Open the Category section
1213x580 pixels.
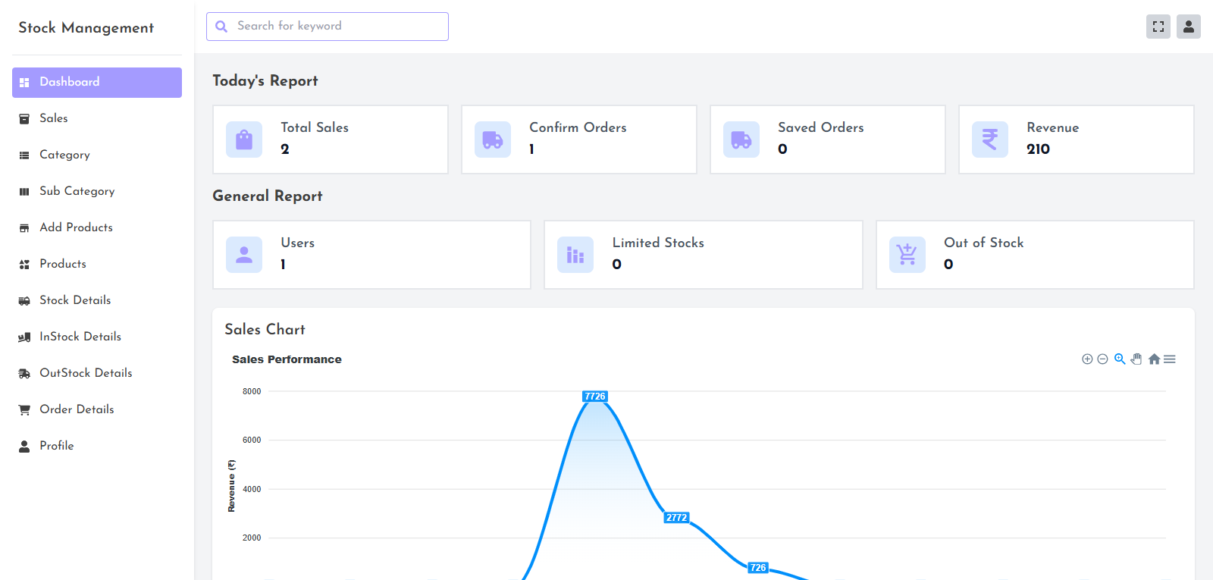[x=64, y=155]
